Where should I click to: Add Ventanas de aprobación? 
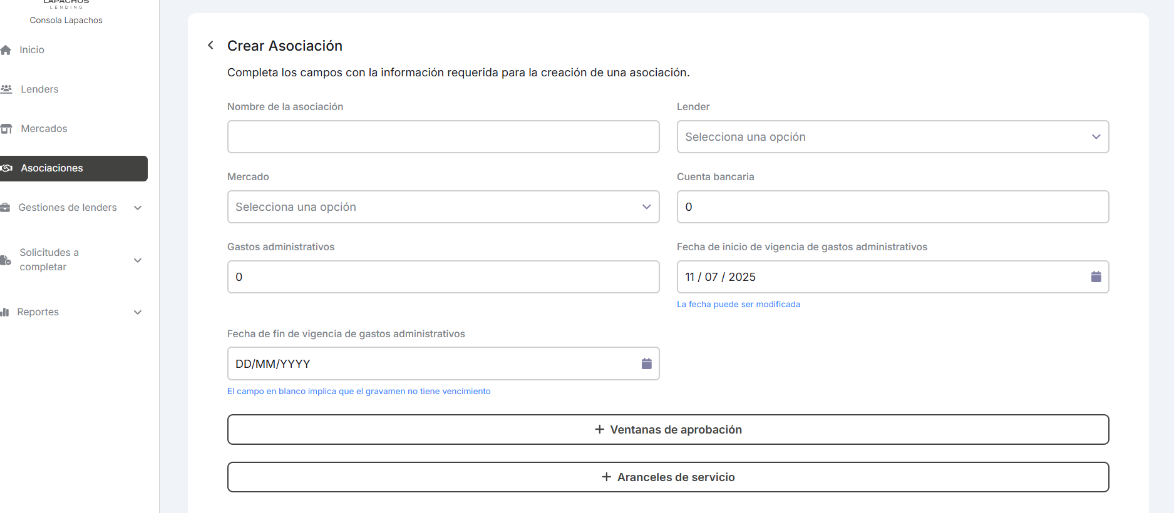click(x=667, y=430)
